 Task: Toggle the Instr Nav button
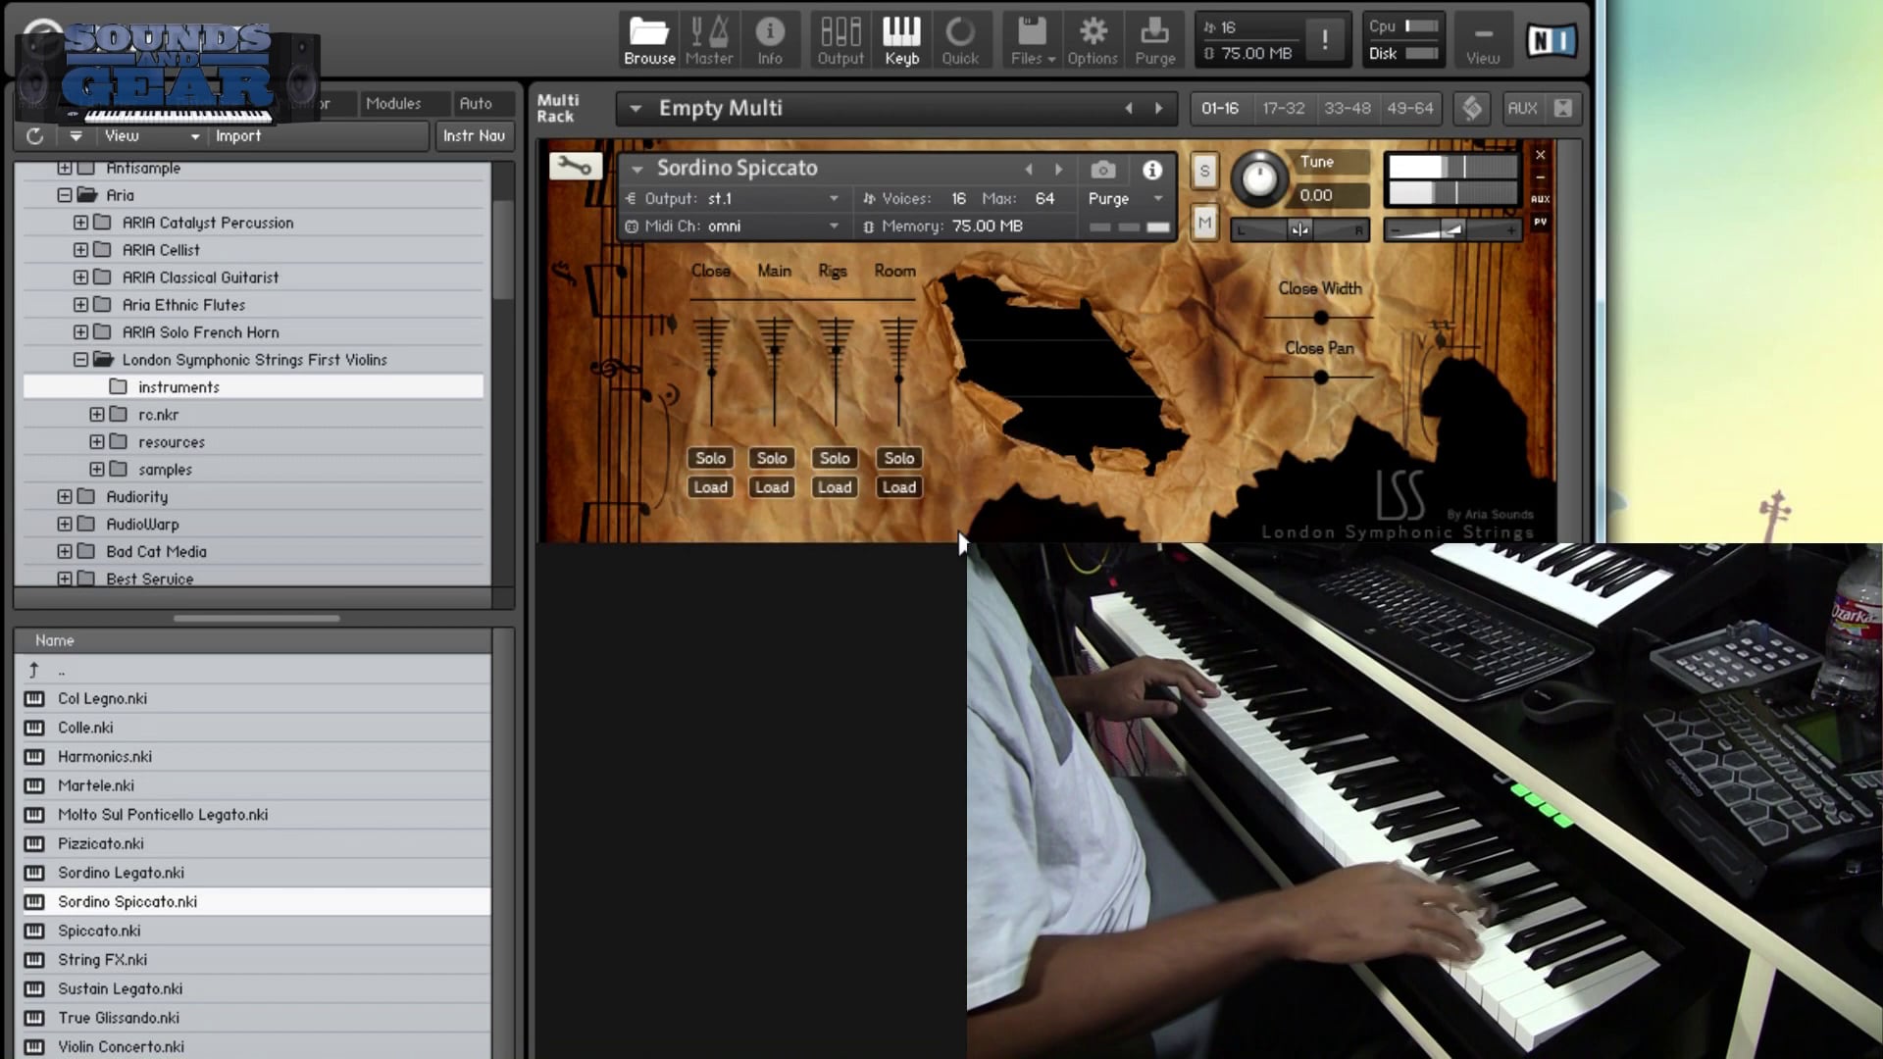point(474,136)
